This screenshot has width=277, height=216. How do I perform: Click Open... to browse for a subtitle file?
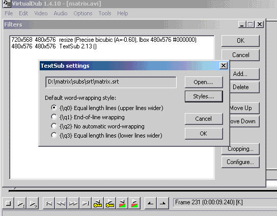click(204, 82)
